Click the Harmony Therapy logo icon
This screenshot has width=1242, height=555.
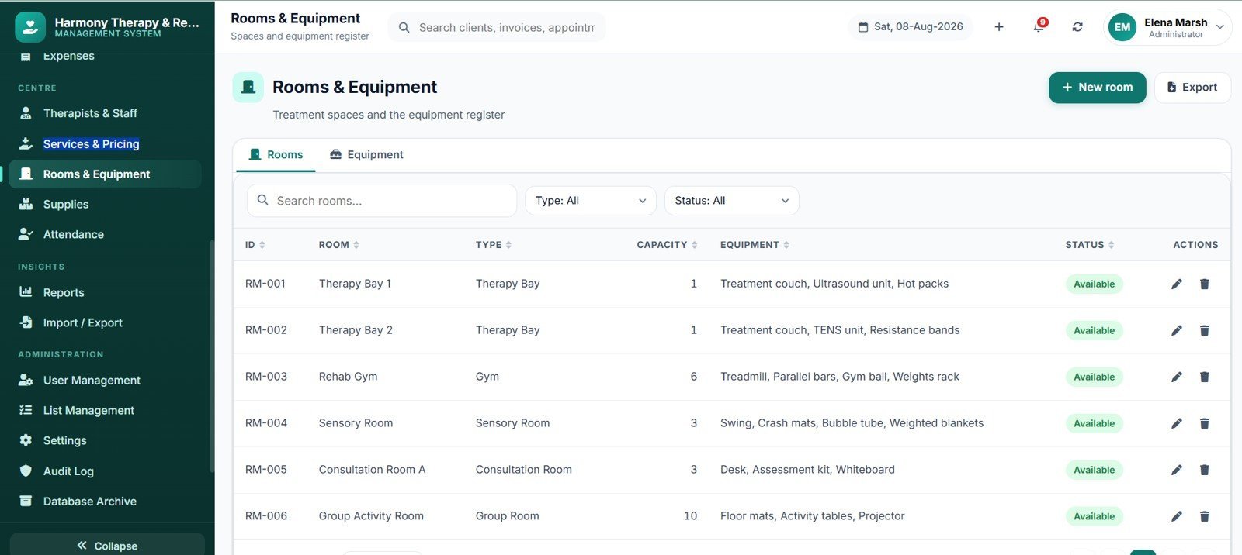coord(30,27)
